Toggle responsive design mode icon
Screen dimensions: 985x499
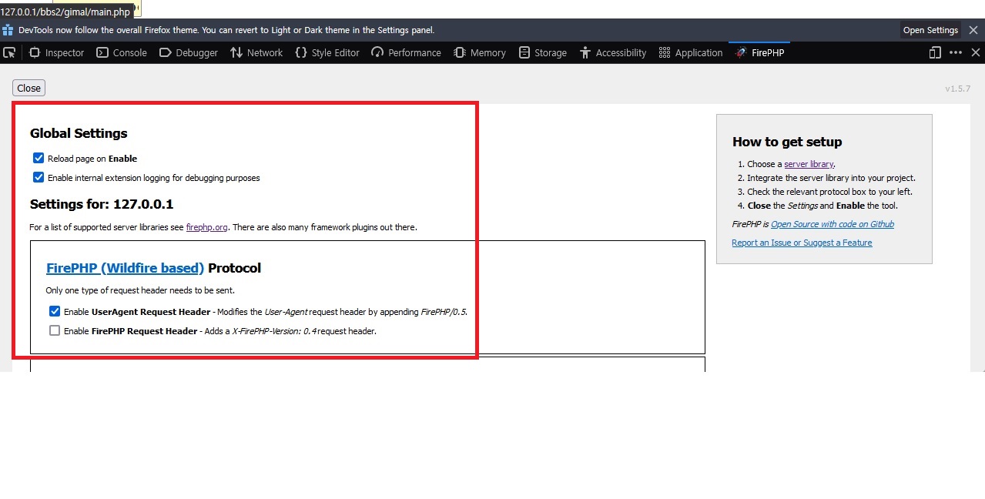935,52
